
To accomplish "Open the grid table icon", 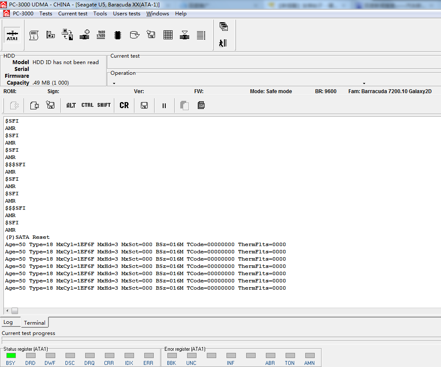I will coord(168,35).
